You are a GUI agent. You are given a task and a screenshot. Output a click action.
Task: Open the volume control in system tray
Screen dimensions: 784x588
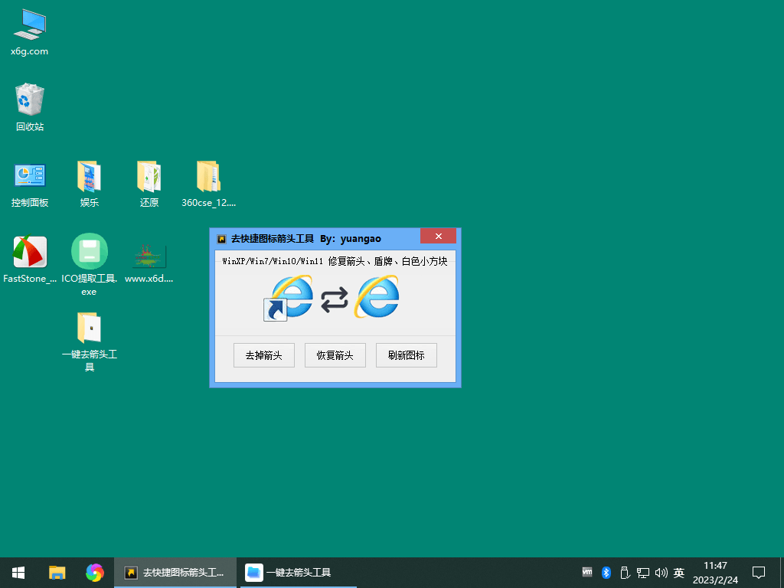point(661,572)
